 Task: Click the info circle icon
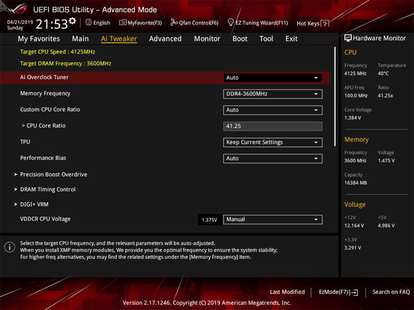tap(10, 247)
